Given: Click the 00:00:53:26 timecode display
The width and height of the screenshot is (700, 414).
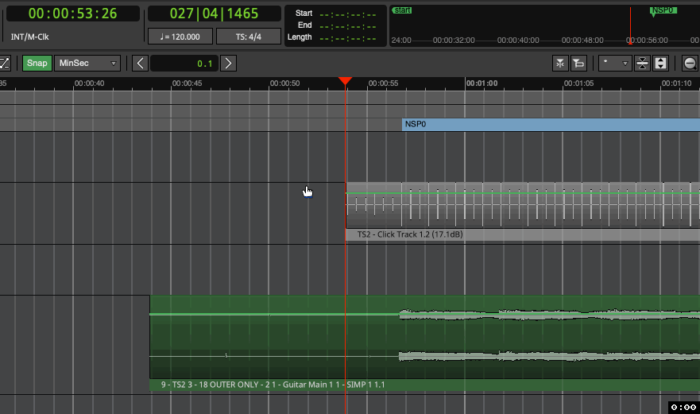Looking at the screenshot, I should (x=73, y=14).
